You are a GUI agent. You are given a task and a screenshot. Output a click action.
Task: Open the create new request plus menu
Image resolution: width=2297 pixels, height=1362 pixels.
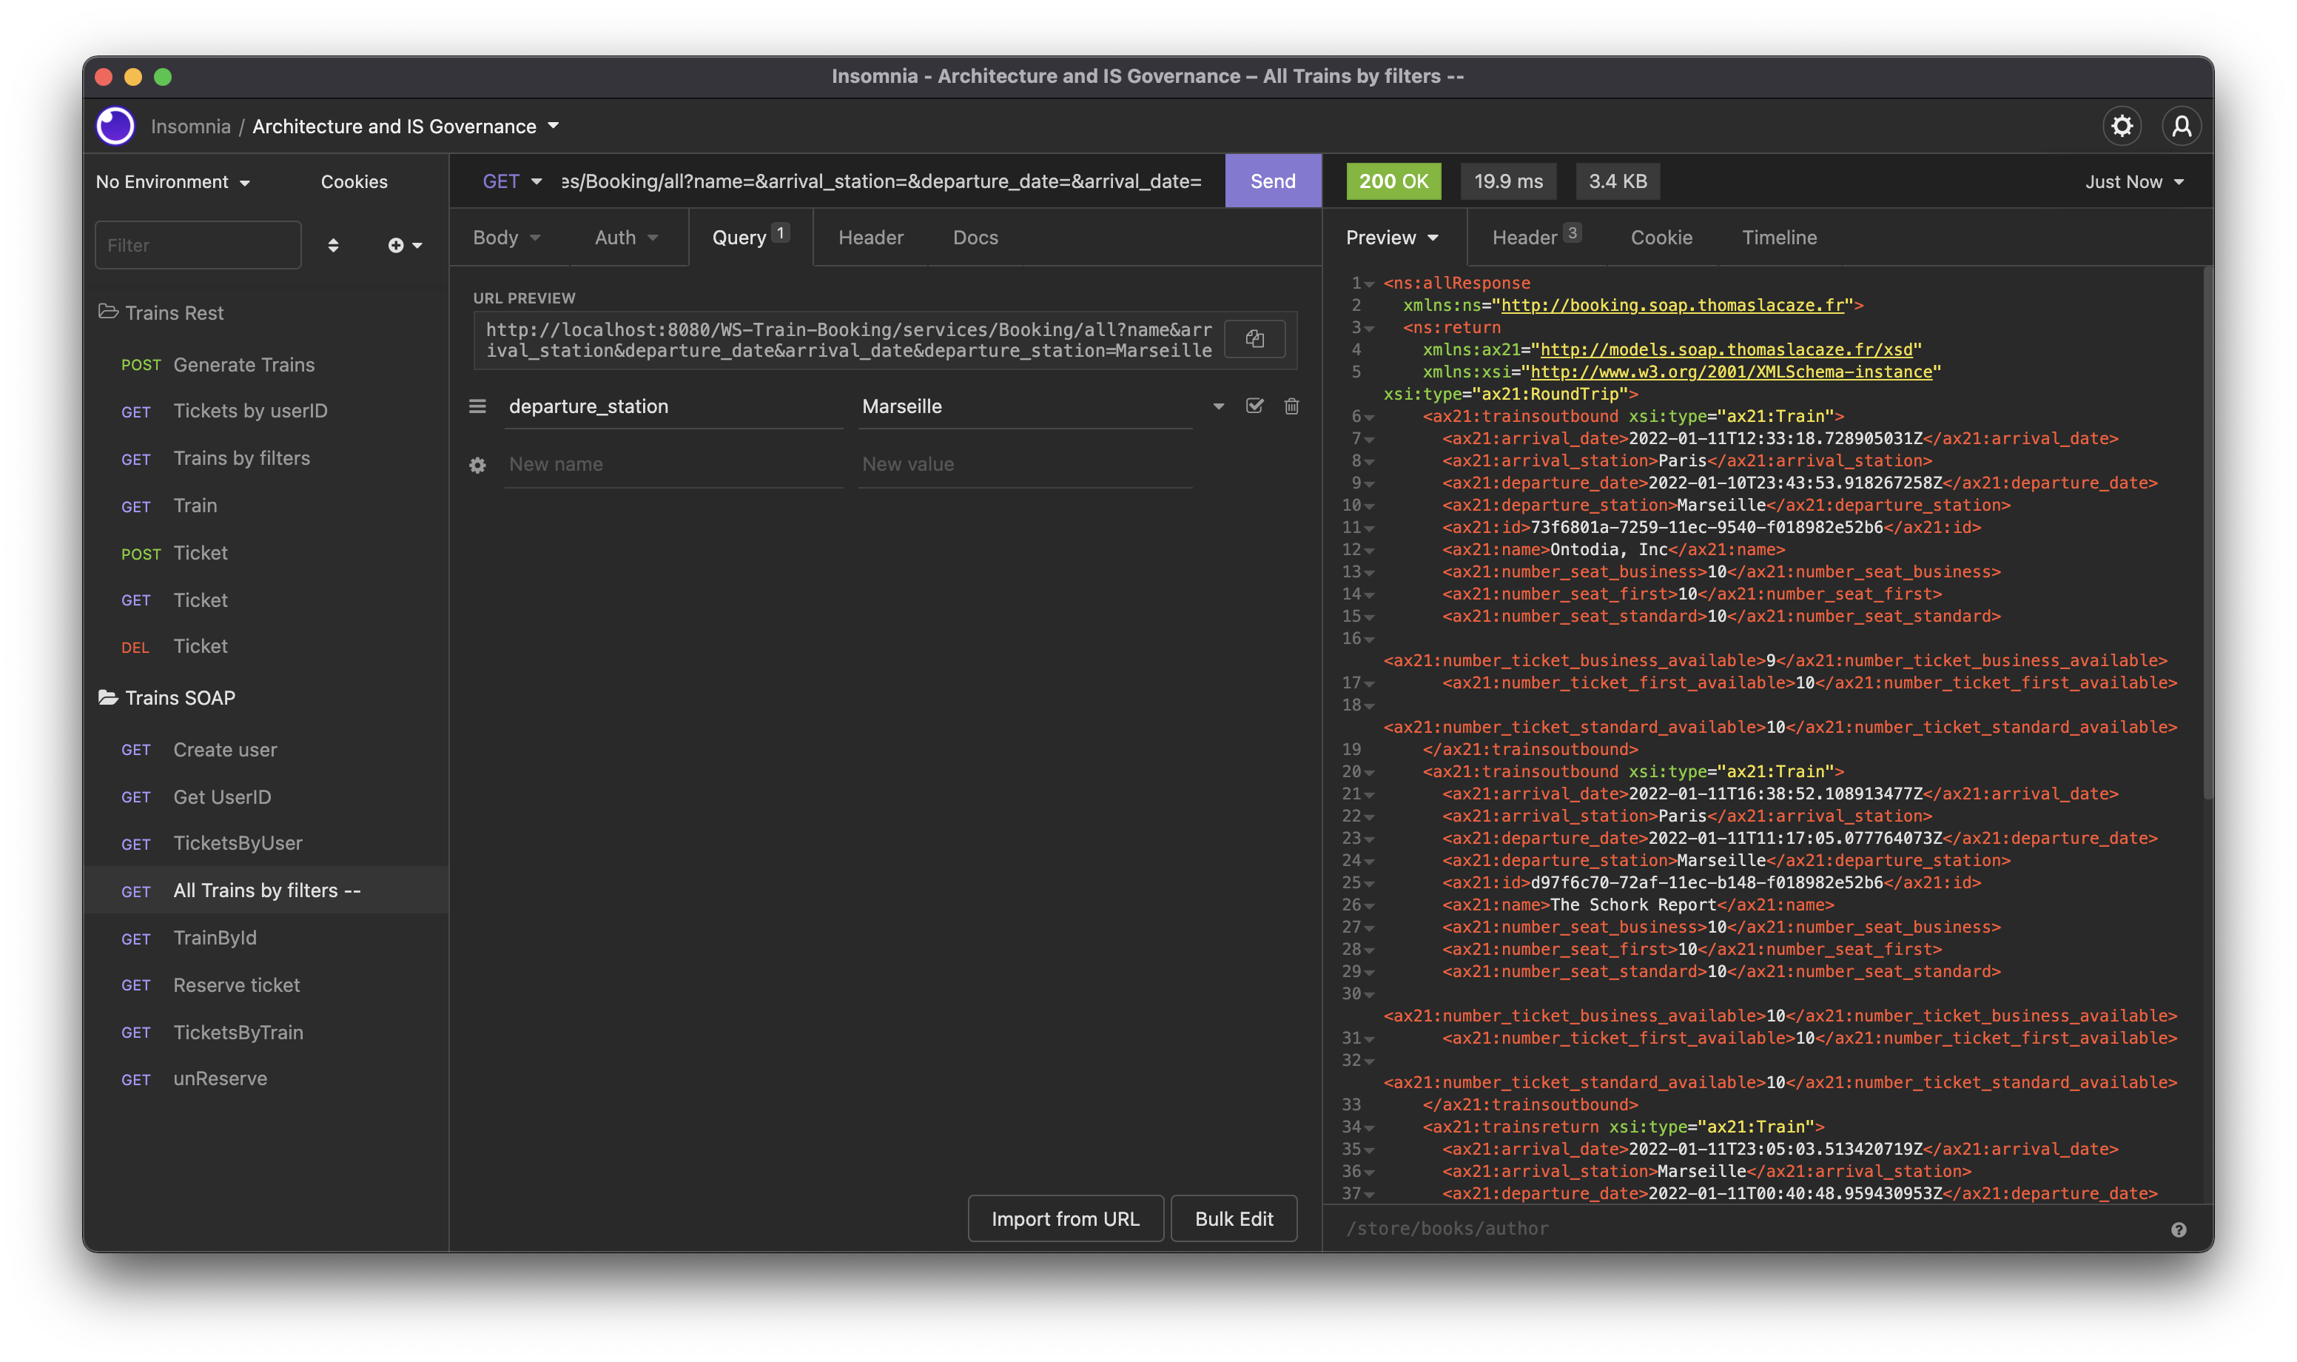click(x=405, y=245)
